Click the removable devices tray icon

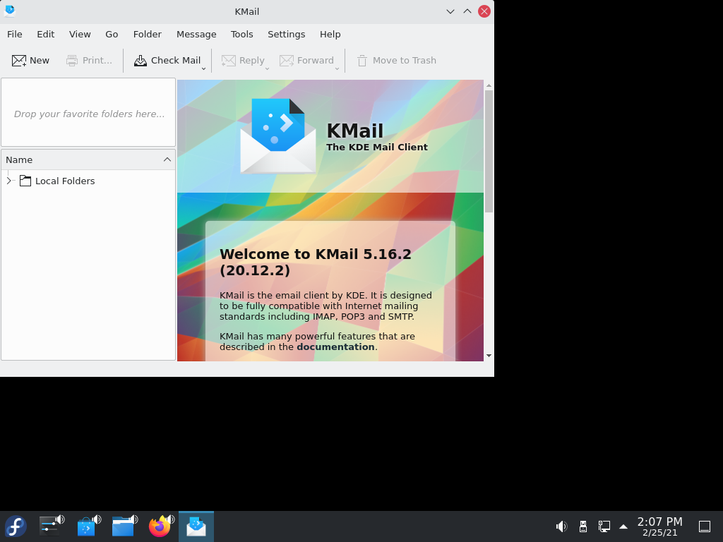(582, 526)
